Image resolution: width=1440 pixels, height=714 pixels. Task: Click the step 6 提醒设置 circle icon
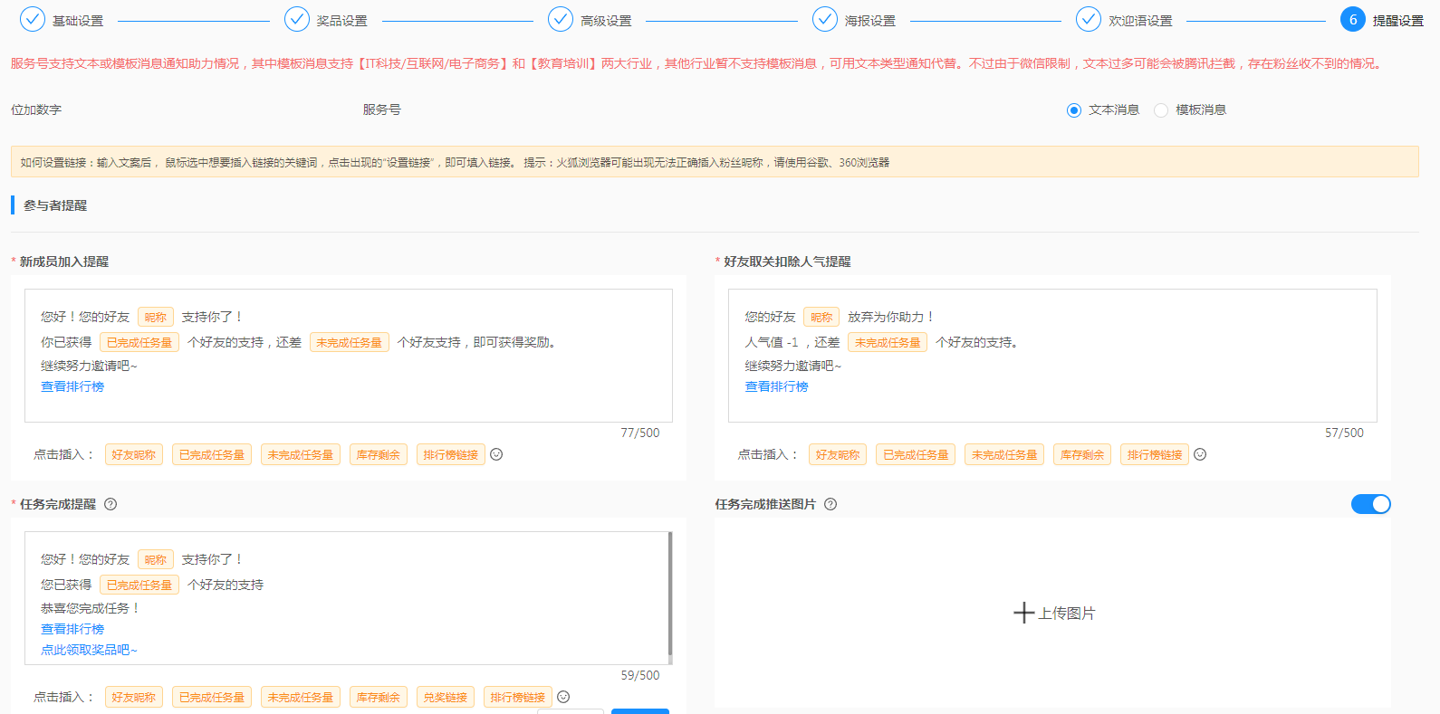click(1353, 19)
